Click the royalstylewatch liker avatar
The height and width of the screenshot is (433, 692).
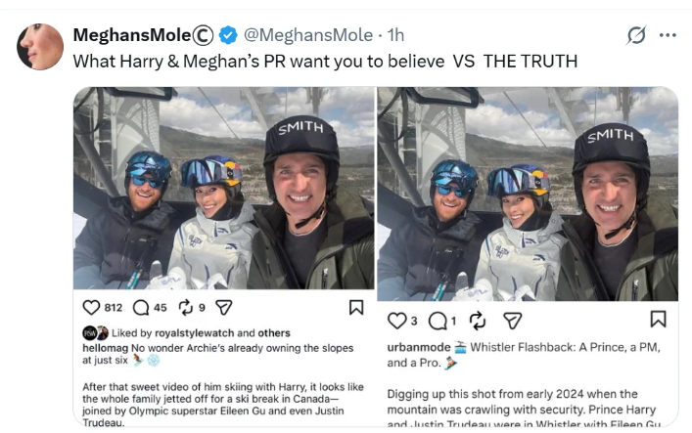[89, 332]
